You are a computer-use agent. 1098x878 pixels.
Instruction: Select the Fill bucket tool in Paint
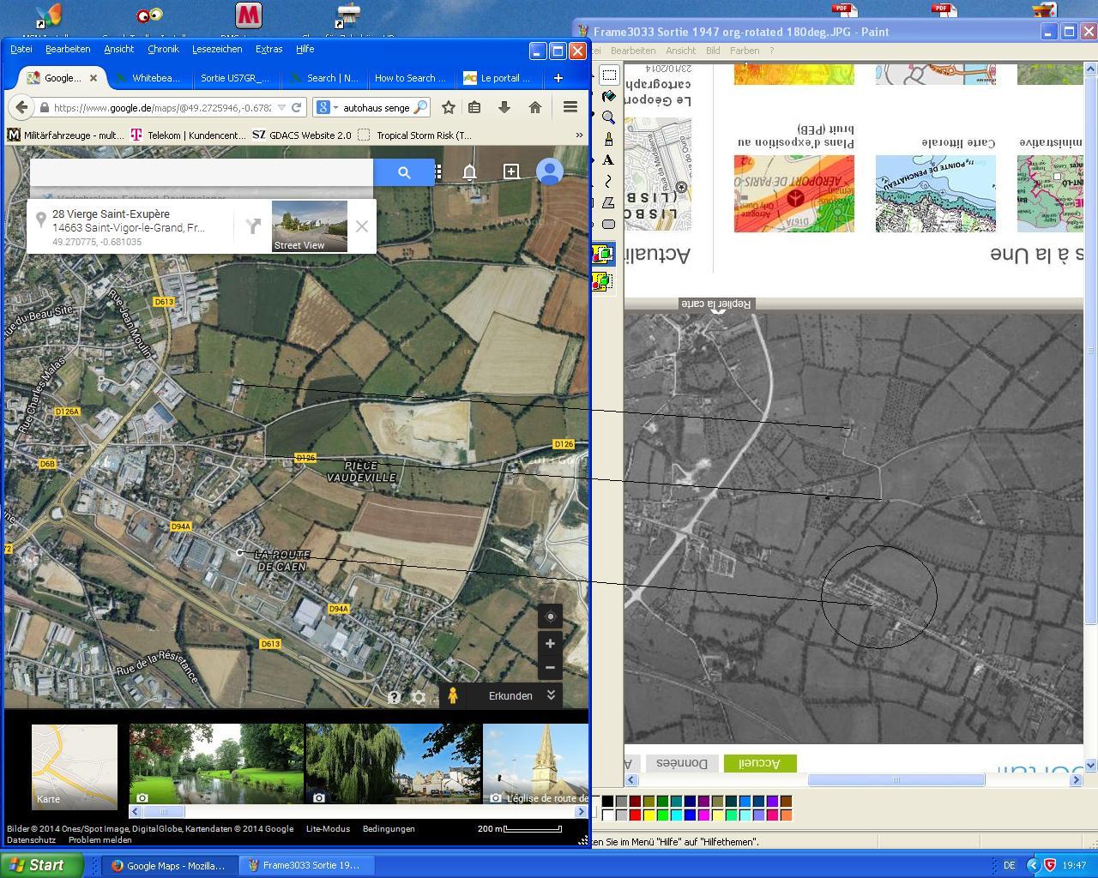(x=609, y=96)
